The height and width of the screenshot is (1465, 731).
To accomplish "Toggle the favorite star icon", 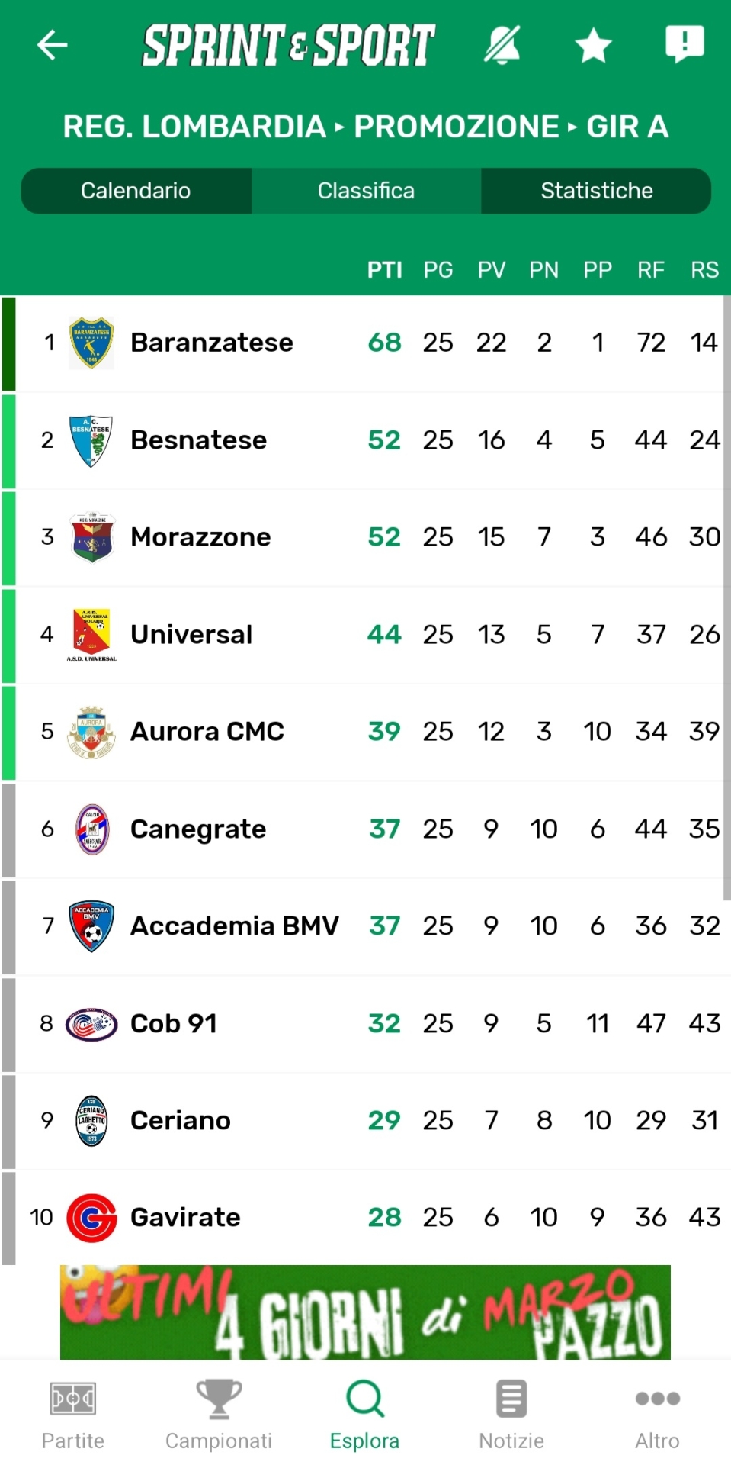I will (593, 45).
